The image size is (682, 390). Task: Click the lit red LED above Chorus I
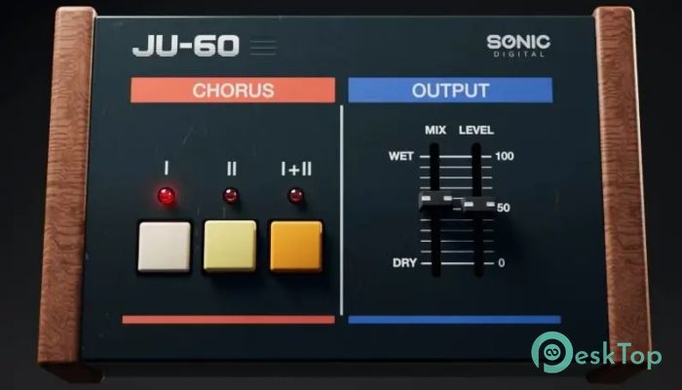(167, 196)
